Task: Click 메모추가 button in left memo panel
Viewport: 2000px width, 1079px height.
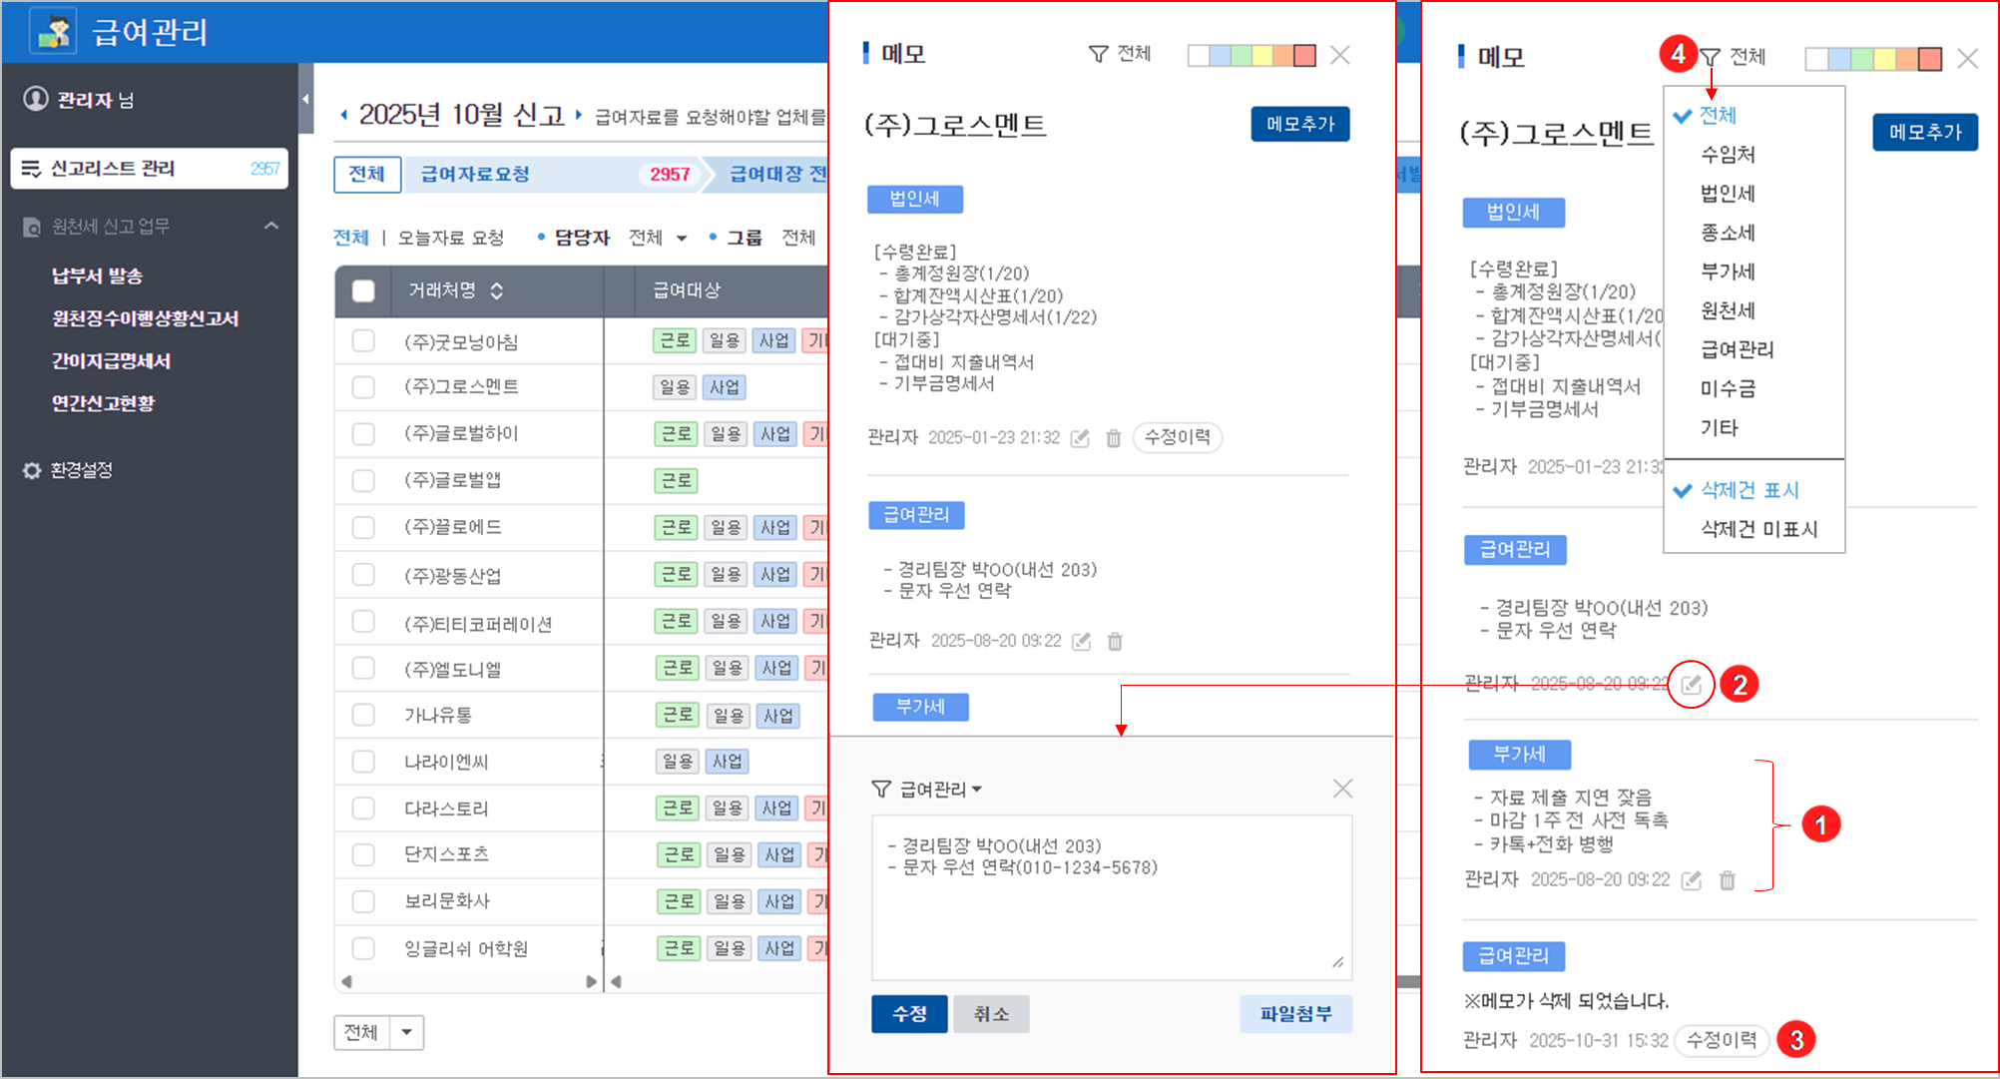Action: click(x=1299, y=124)
